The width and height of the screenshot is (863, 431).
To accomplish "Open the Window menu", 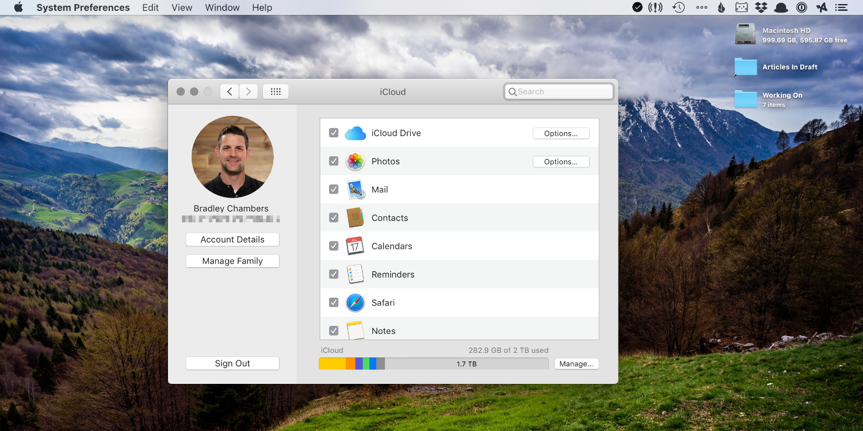I will (x=222, y=7).
